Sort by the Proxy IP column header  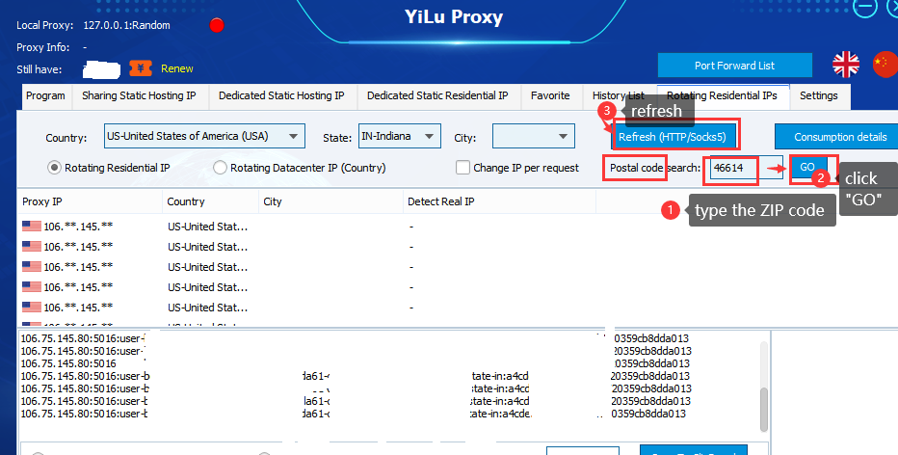click(91, 201)
